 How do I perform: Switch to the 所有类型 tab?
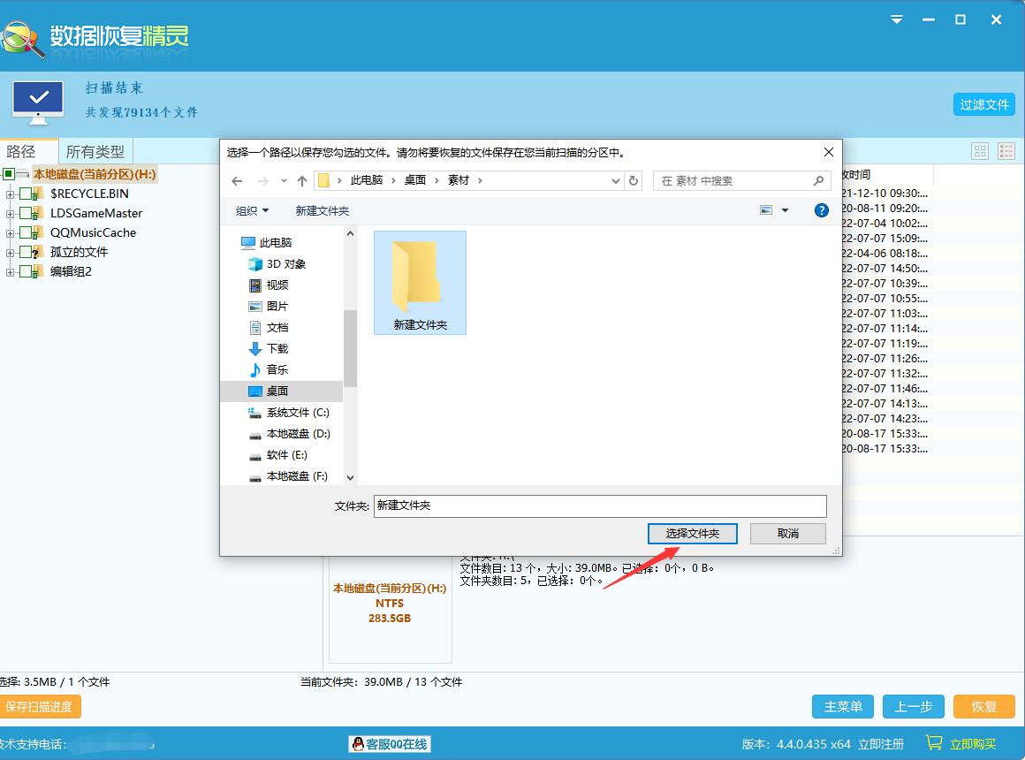[x=95, y=151]
